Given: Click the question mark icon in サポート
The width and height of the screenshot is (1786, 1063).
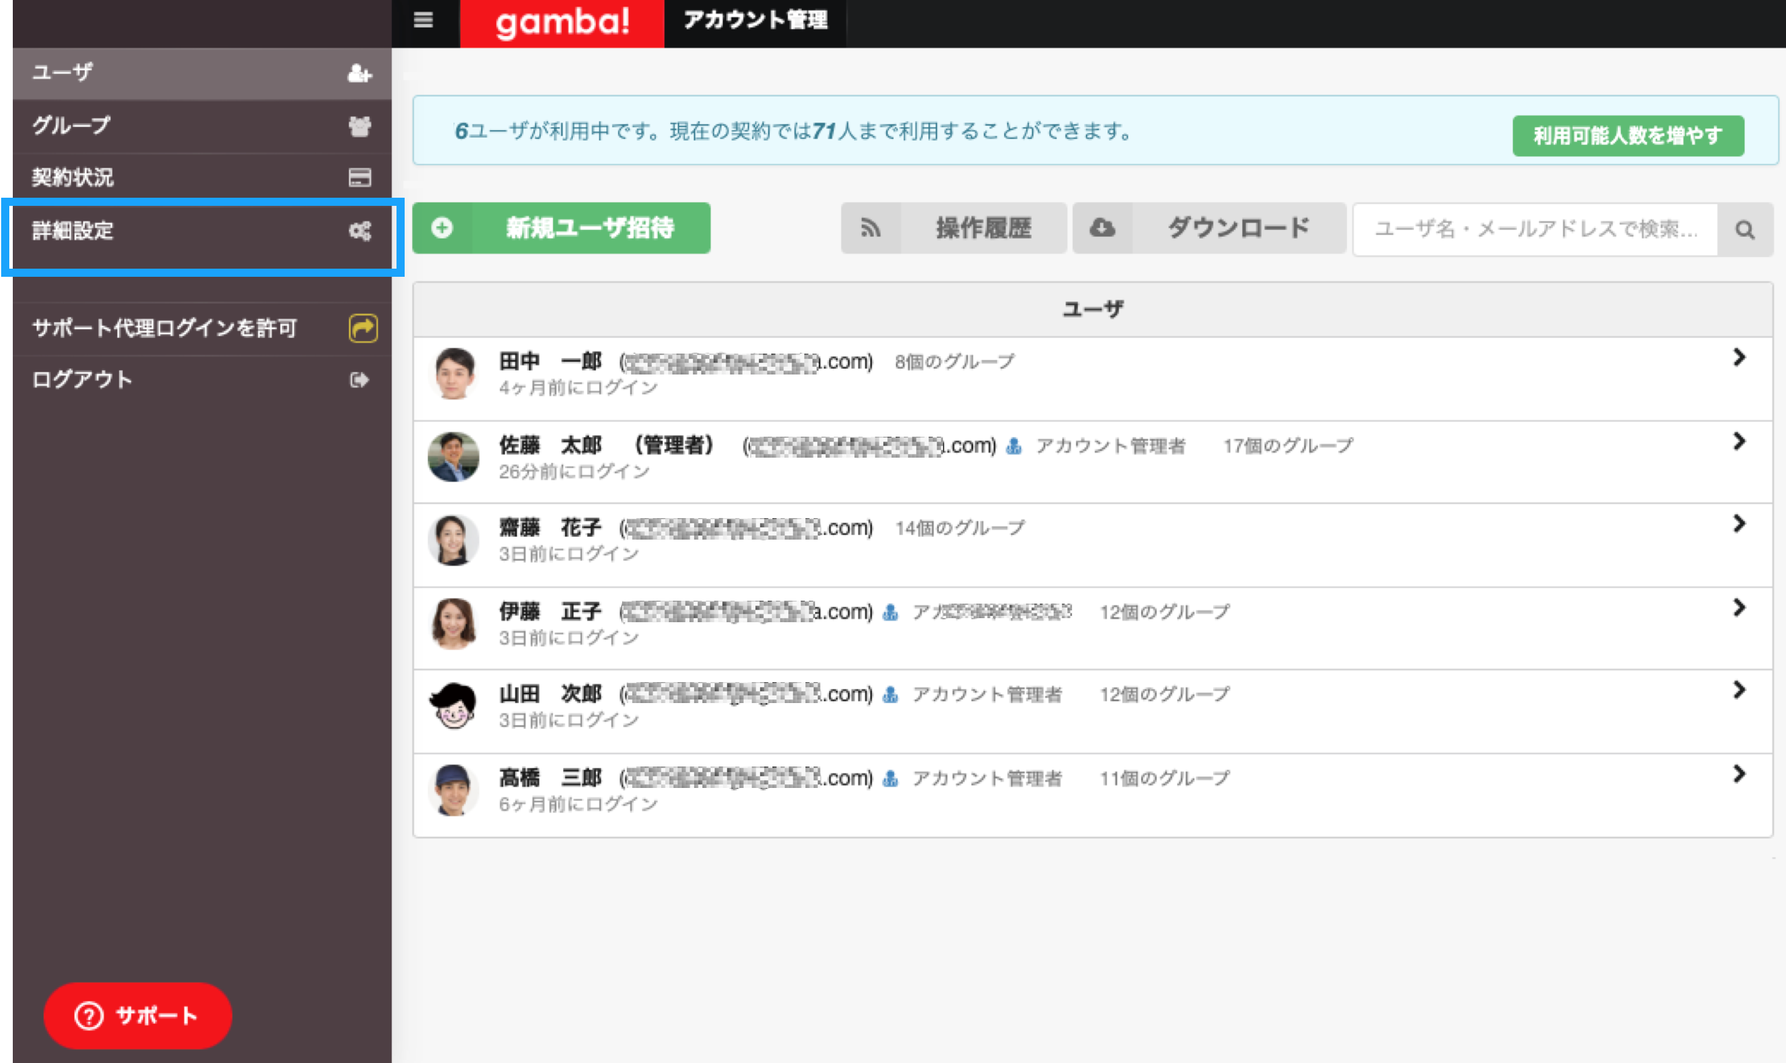Looking at the screenshot, I should tap(90, 1015).
